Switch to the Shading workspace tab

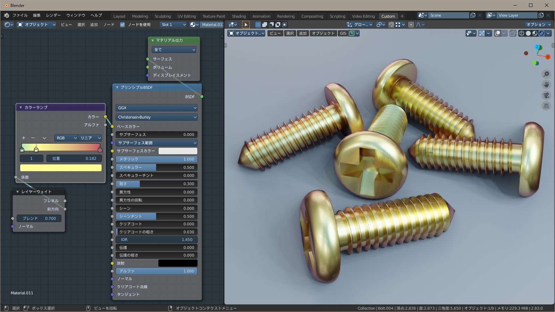(239, 16)
